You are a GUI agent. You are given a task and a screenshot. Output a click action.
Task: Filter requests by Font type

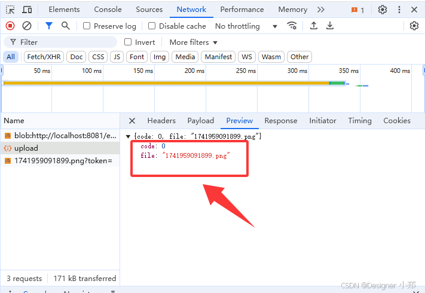[x=137, y=57]
